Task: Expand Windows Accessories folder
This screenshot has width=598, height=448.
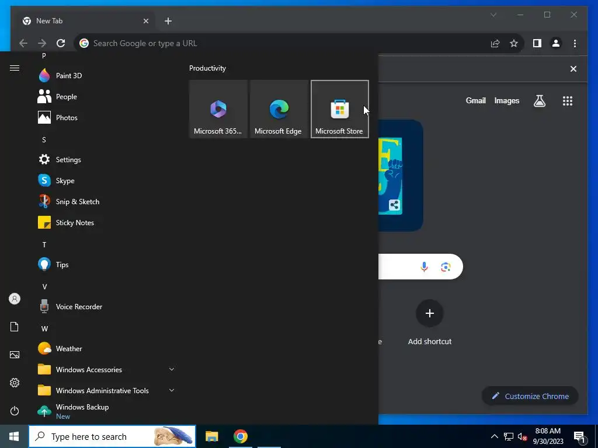Action: click(106, 369)
